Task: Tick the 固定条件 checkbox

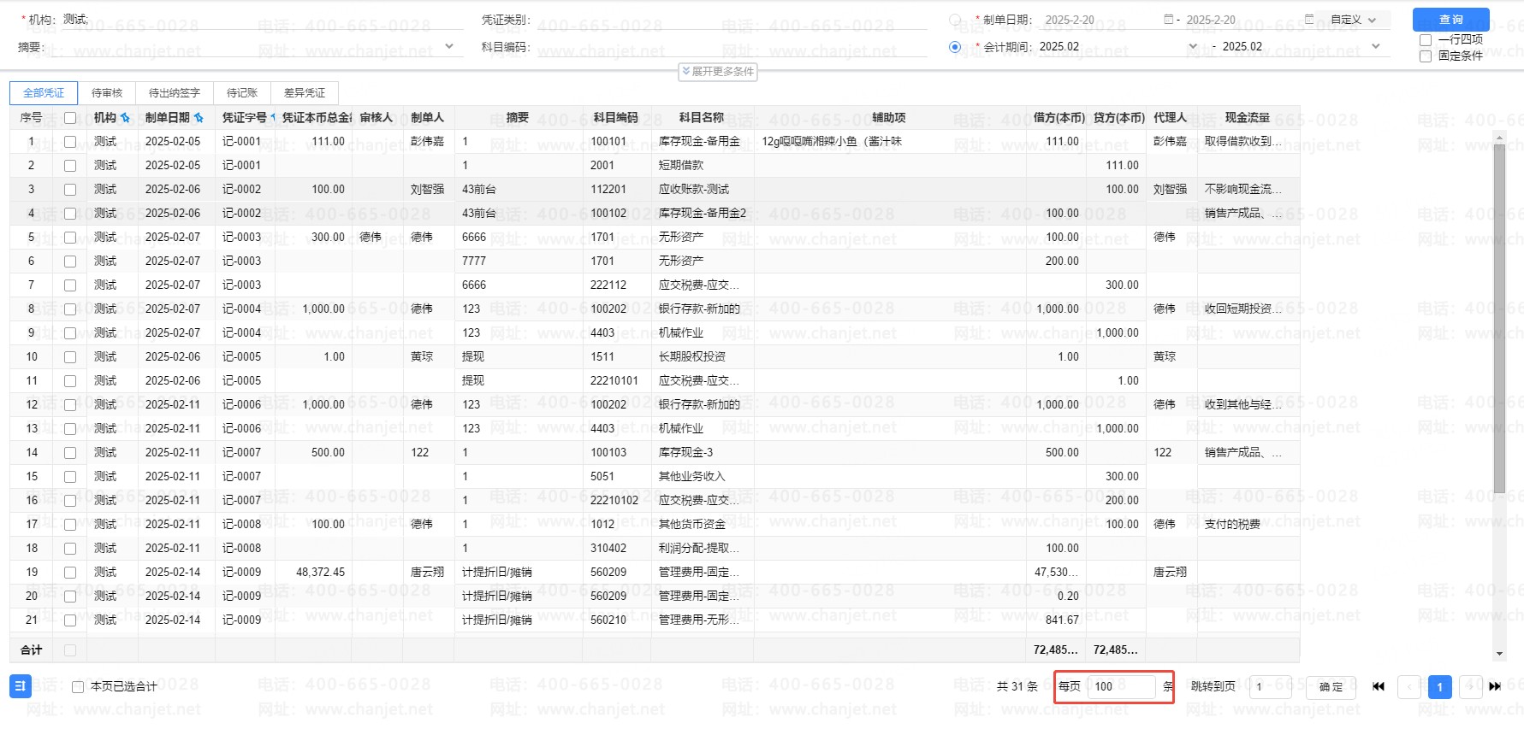Action: (x=1426, y=56)
